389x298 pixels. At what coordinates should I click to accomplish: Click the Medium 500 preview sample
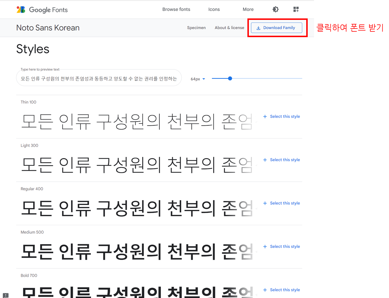137,252
